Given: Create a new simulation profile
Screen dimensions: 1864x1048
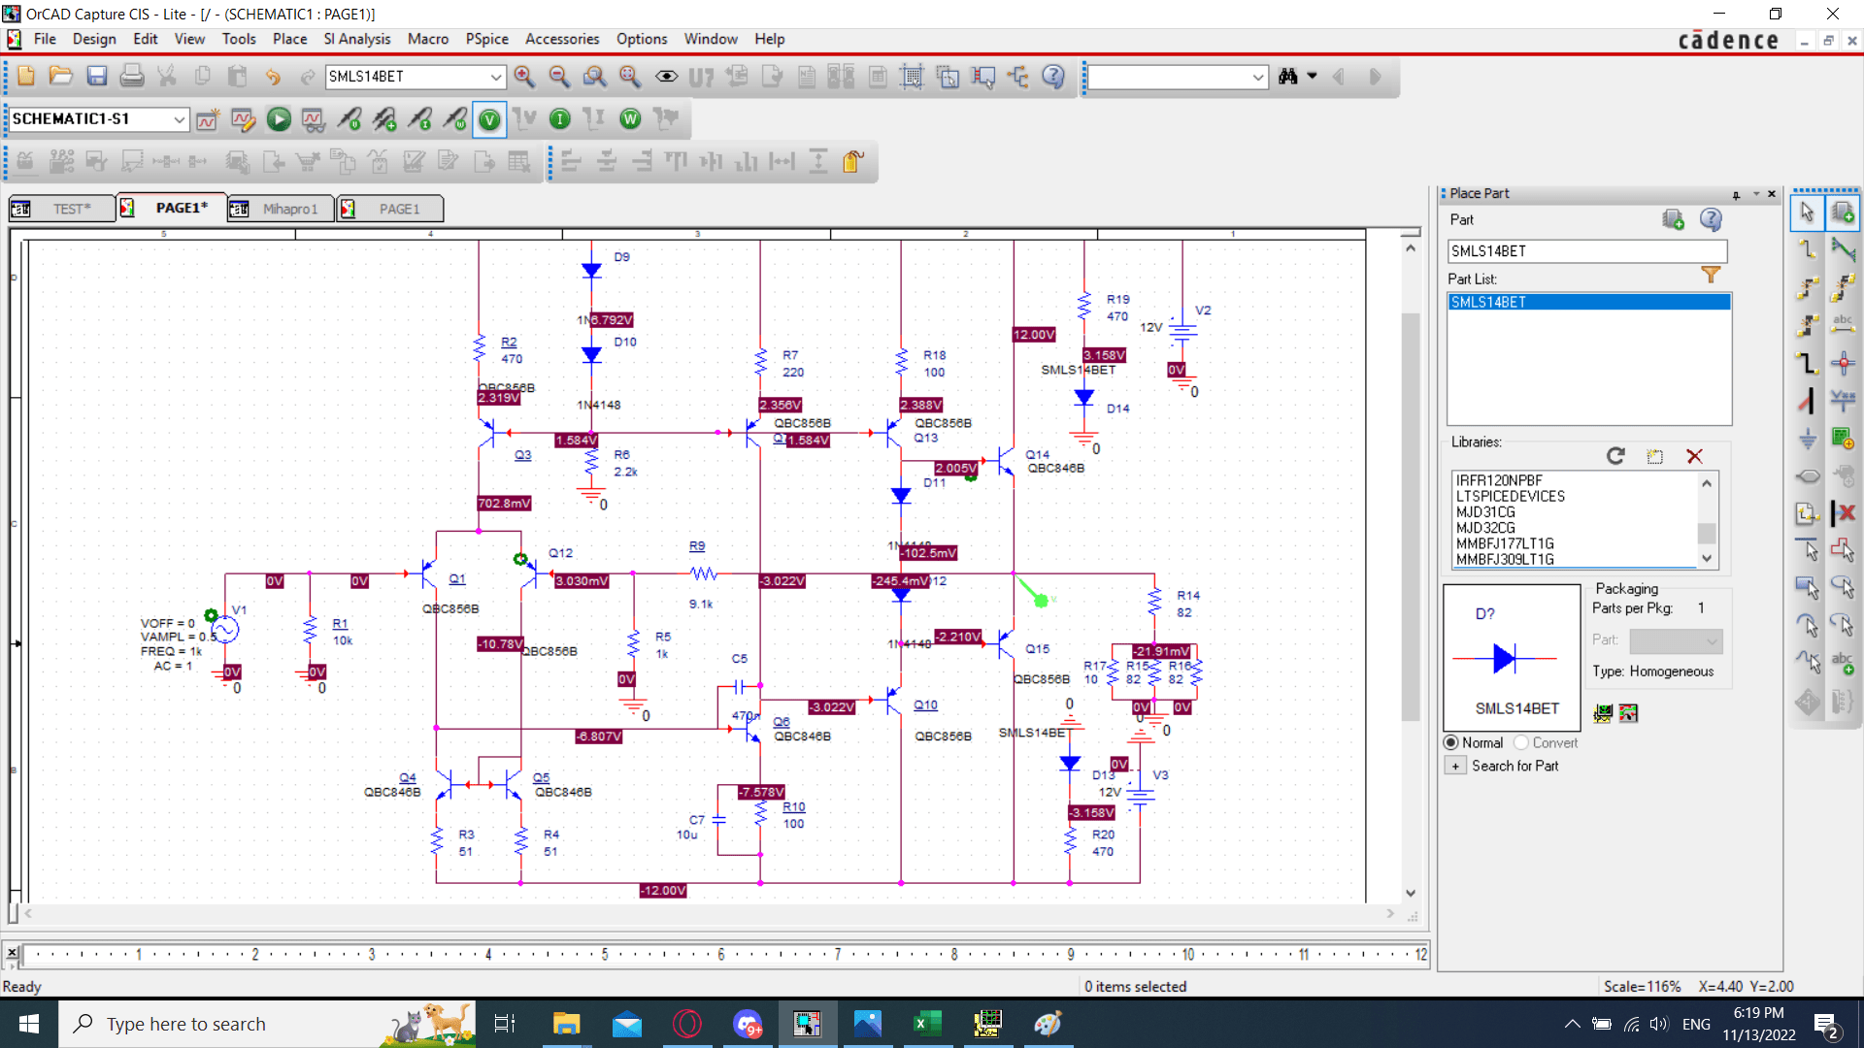Looking at the screenshot, I should coord(208,119).
